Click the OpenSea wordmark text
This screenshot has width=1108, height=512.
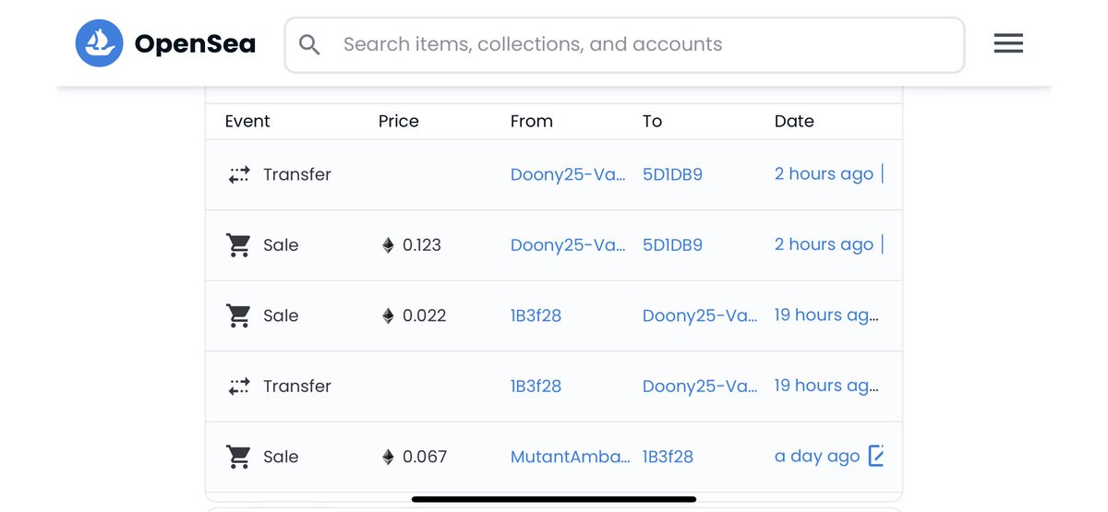(195, 44)
